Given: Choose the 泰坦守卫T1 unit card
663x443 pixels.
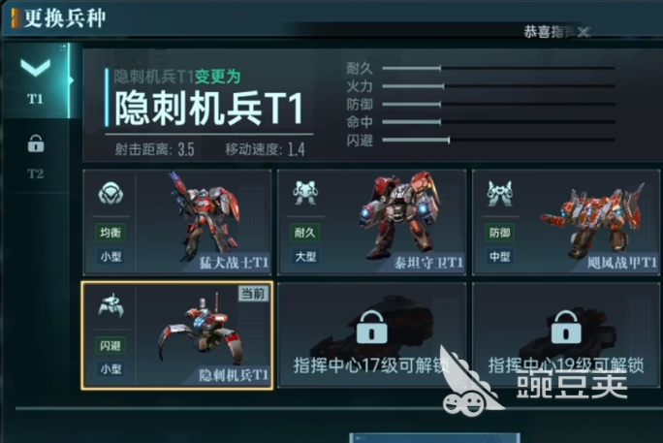Looking at the screenshot, I should [x=372, y=222].
